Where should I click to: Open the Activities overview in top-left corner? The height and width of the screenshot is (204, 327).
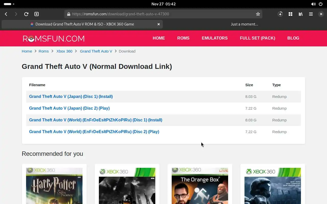[x=9, y=4]
